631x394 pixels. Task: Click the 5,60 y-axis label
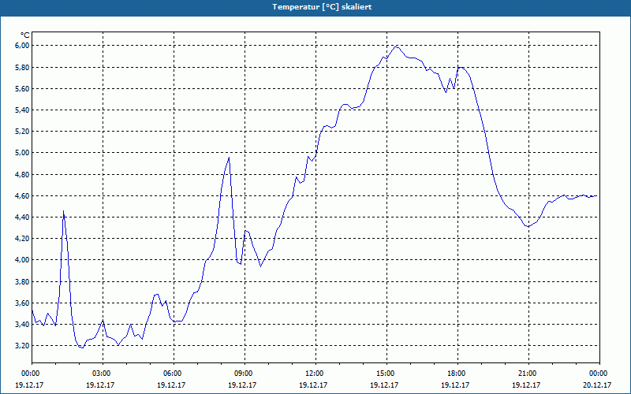pos(23,89)
